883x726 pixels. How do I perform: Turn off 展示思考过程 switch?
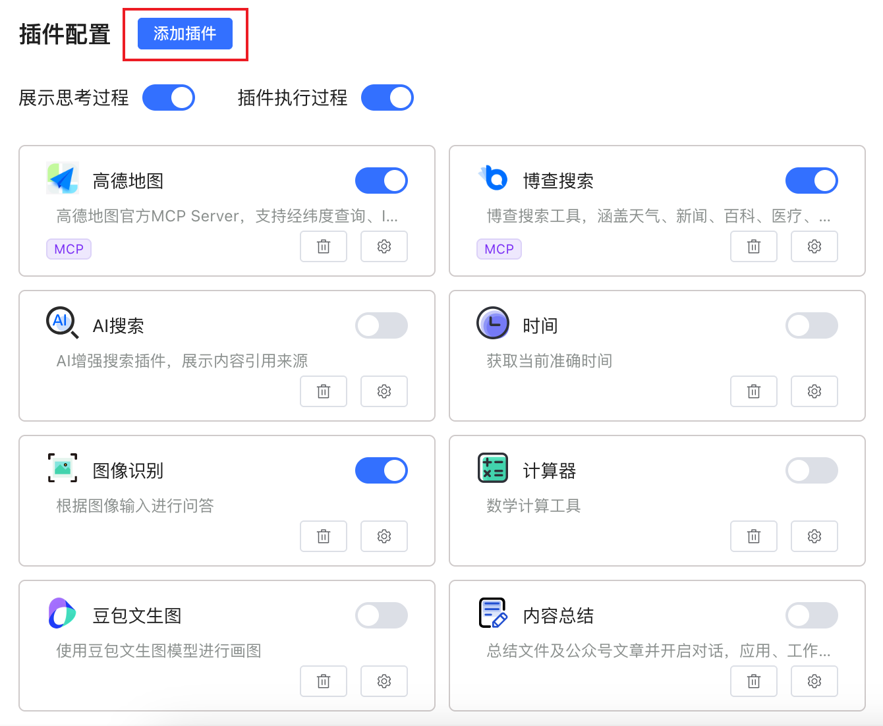[169, 98]
